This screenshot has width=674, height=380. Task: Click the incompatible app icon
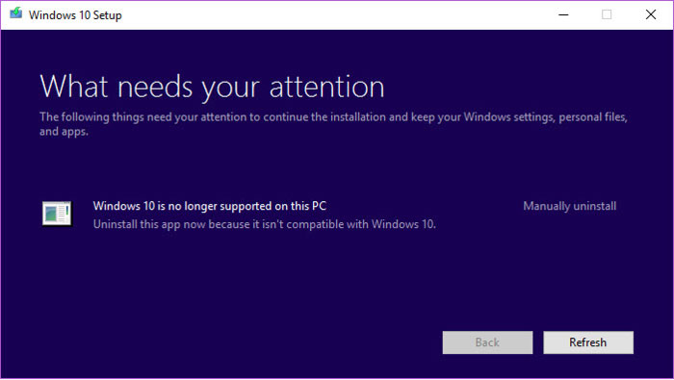point(57,213)
